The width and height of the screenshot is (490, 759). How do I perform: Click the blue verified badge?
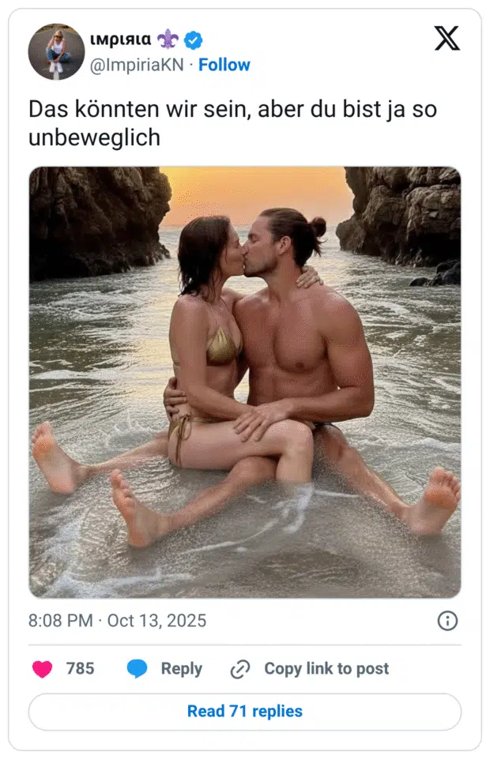tap(193, 39)
